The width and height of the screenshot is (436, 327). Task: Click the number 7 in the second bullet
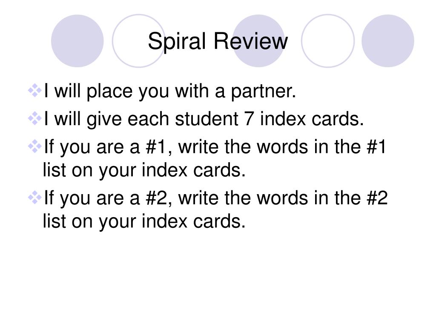(x=249, y=119)
